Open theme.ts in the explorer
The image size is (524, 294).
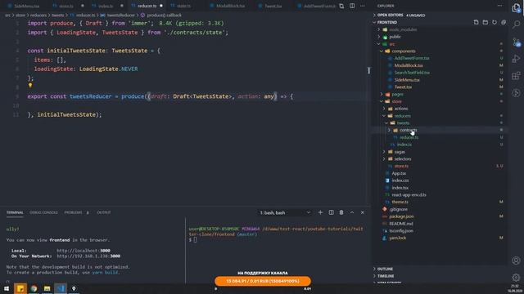tap(400, 202)
